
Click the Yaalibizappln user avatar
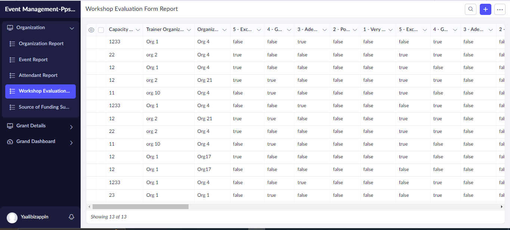coord(12,217)
